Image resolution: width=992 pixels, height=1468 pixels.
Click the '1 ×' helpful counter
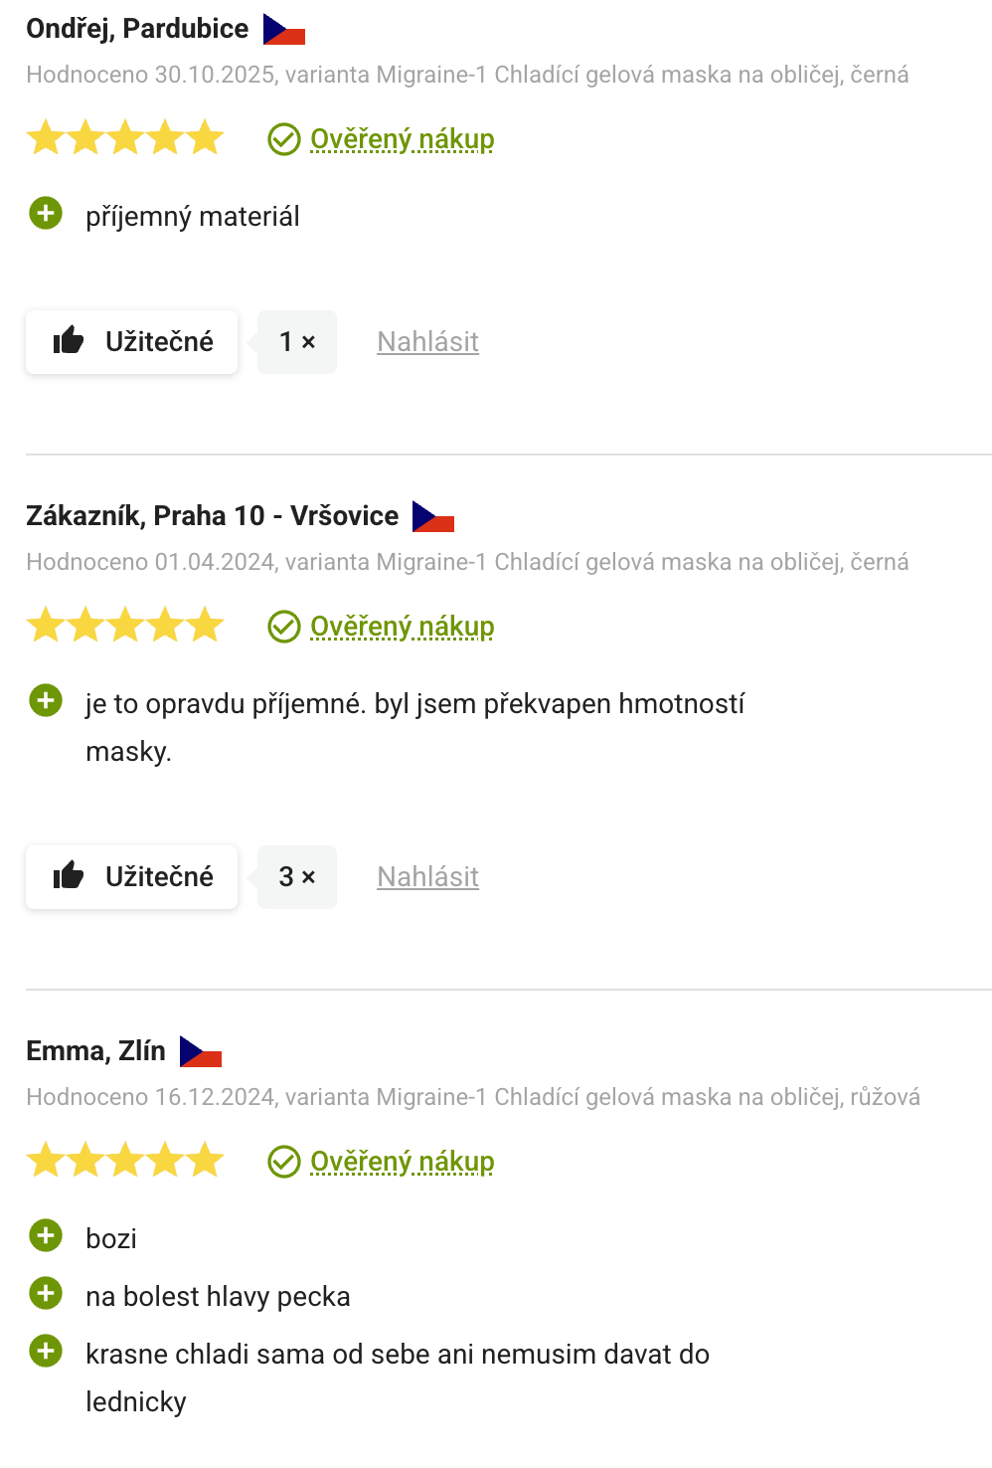point(296,341)
